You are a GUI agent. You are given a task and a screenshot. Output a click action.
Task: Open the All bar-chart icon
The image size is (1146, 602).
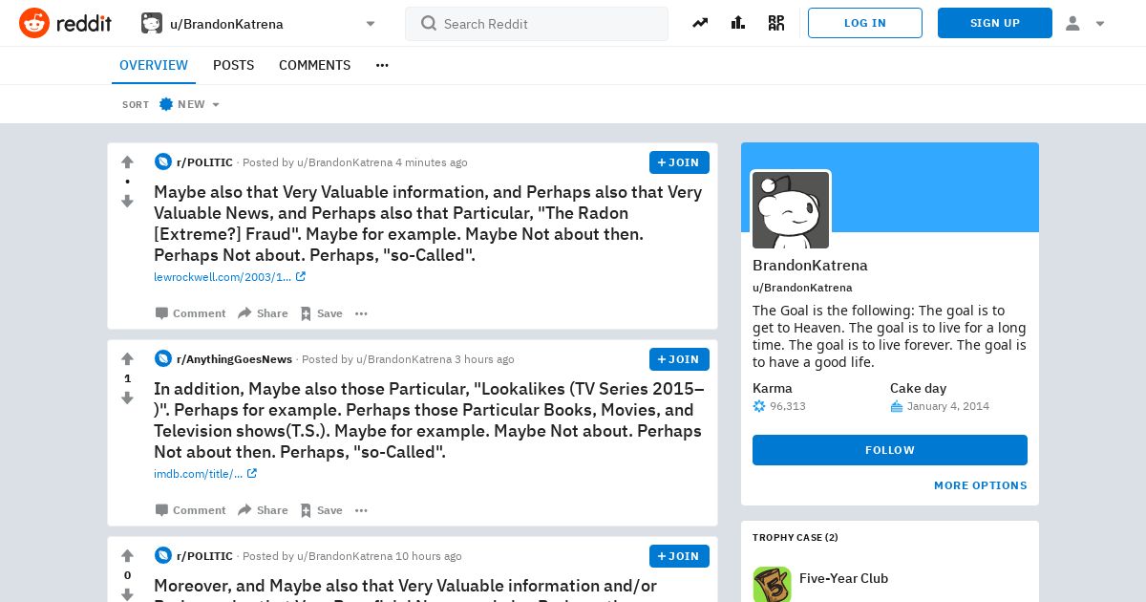[x=738, y=23]
